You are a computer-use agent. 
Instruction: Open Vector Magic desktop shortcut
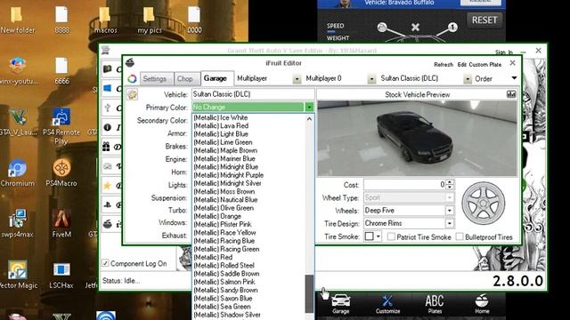(18, 275)
